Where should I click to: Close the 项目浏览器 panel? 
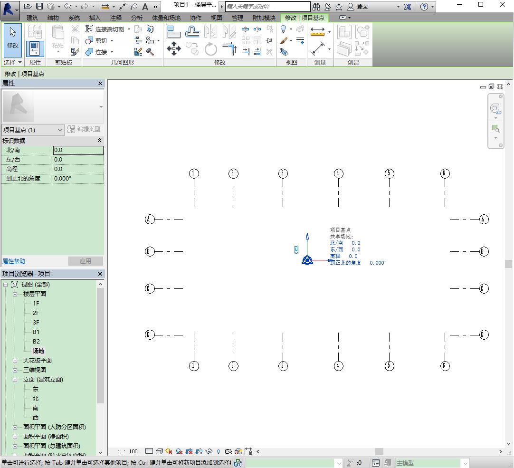click(x=100, y=274)
